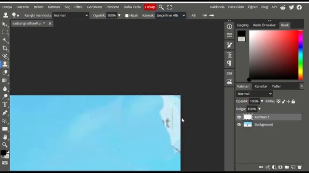Select the Gradient tool
This screenshot has height=173, width=309.
[x=5, y=80]
